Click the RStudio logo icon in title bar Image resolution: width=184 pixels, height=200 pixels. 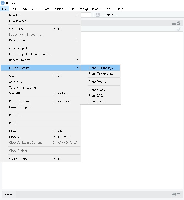coord(3,3)
